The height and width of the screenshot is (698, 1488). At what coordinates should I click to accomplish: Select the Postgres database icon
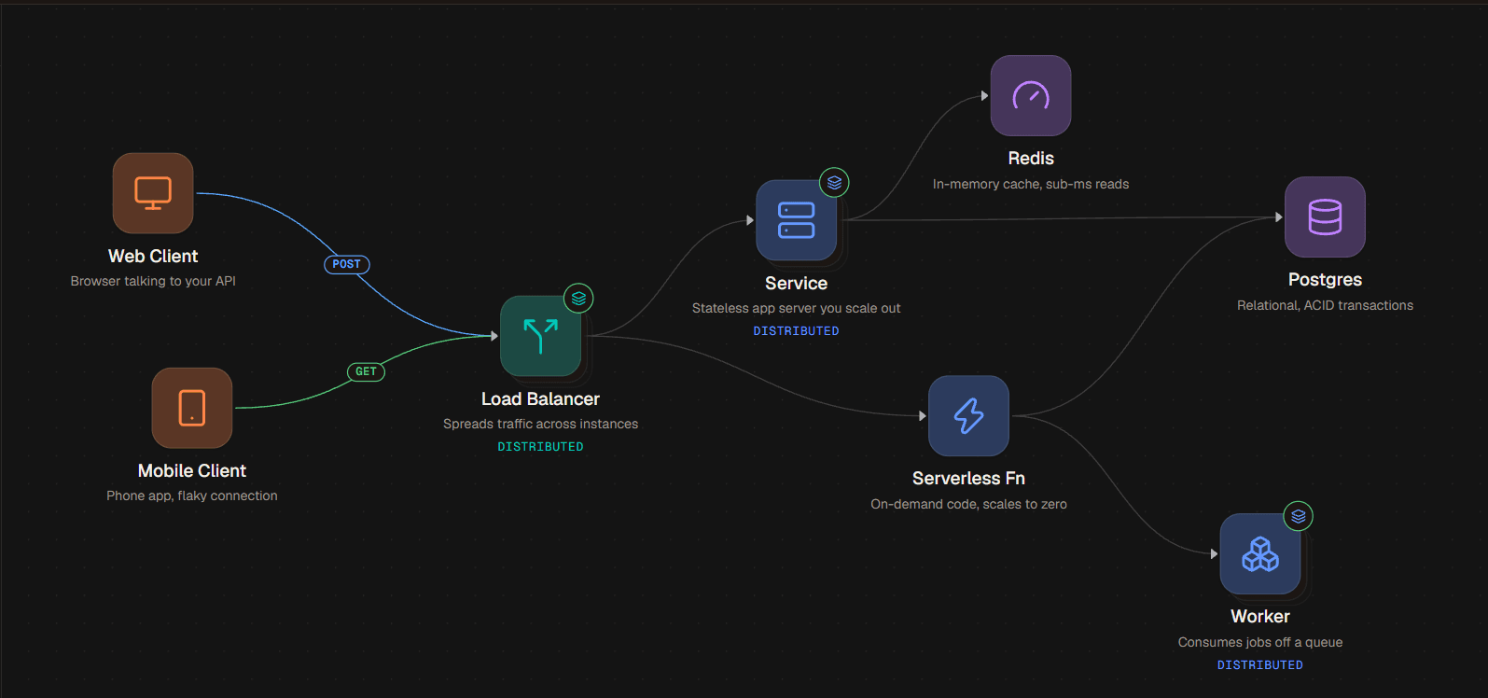pyautogui.click(x=1325, y=216)
